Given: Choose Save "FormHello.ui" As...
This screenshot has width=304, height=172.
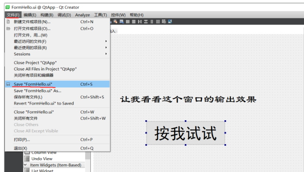Looking at the screenshot, I should [x=58, y=91].
